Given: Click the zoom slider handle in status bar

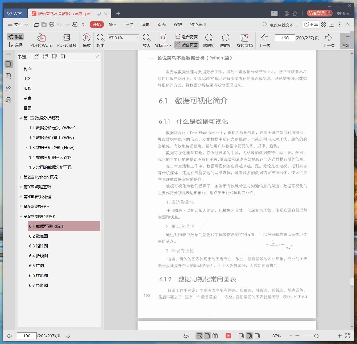Looking at the screenshot, I should [316, 336].
